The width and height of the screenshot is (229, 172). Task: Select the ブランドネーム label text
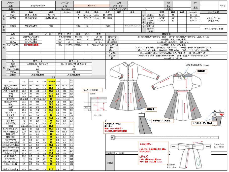(x=213, y=18)
